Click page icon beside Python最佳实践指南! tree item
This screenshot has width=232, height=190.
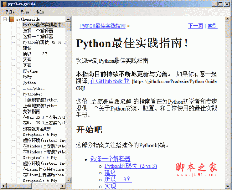[x=19, y=25]
